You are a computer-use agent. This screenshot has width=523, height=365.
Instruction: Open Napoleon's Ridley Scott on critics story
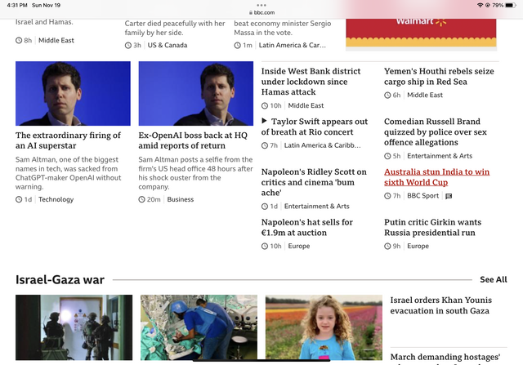pyautogui.click(x=314, y=182)
